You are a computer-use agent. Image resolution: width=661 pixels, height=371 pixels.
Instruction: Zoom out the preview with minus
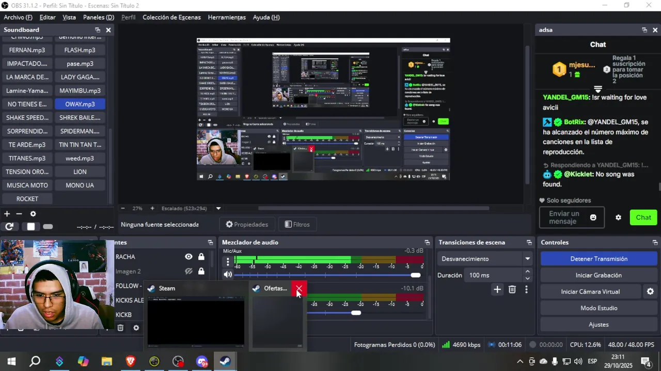pyautogui.click(x=123, y=209)
